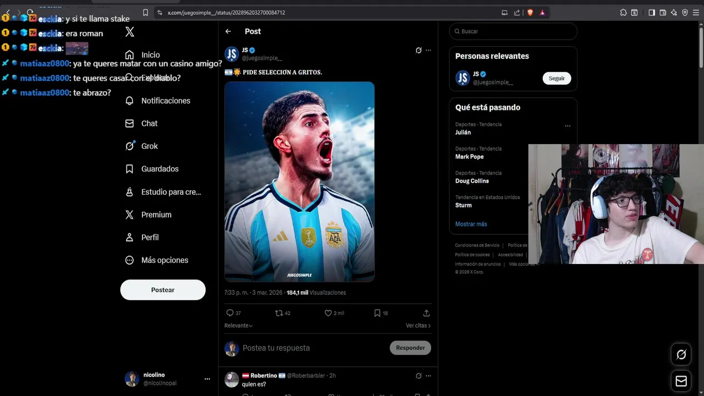Open Guardados bookmarks page
704x396 pixels.
(152, 169)
